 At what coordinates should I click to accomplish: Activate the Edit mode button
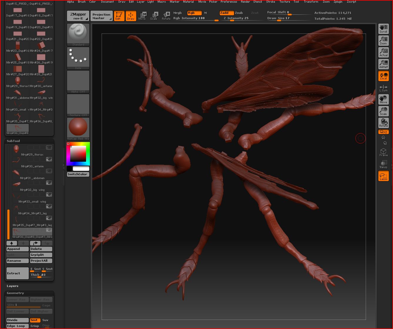coord(119,16)
